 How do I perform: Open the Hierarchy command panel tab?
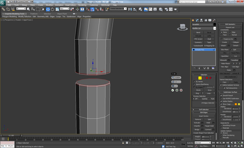pos(201,20)
